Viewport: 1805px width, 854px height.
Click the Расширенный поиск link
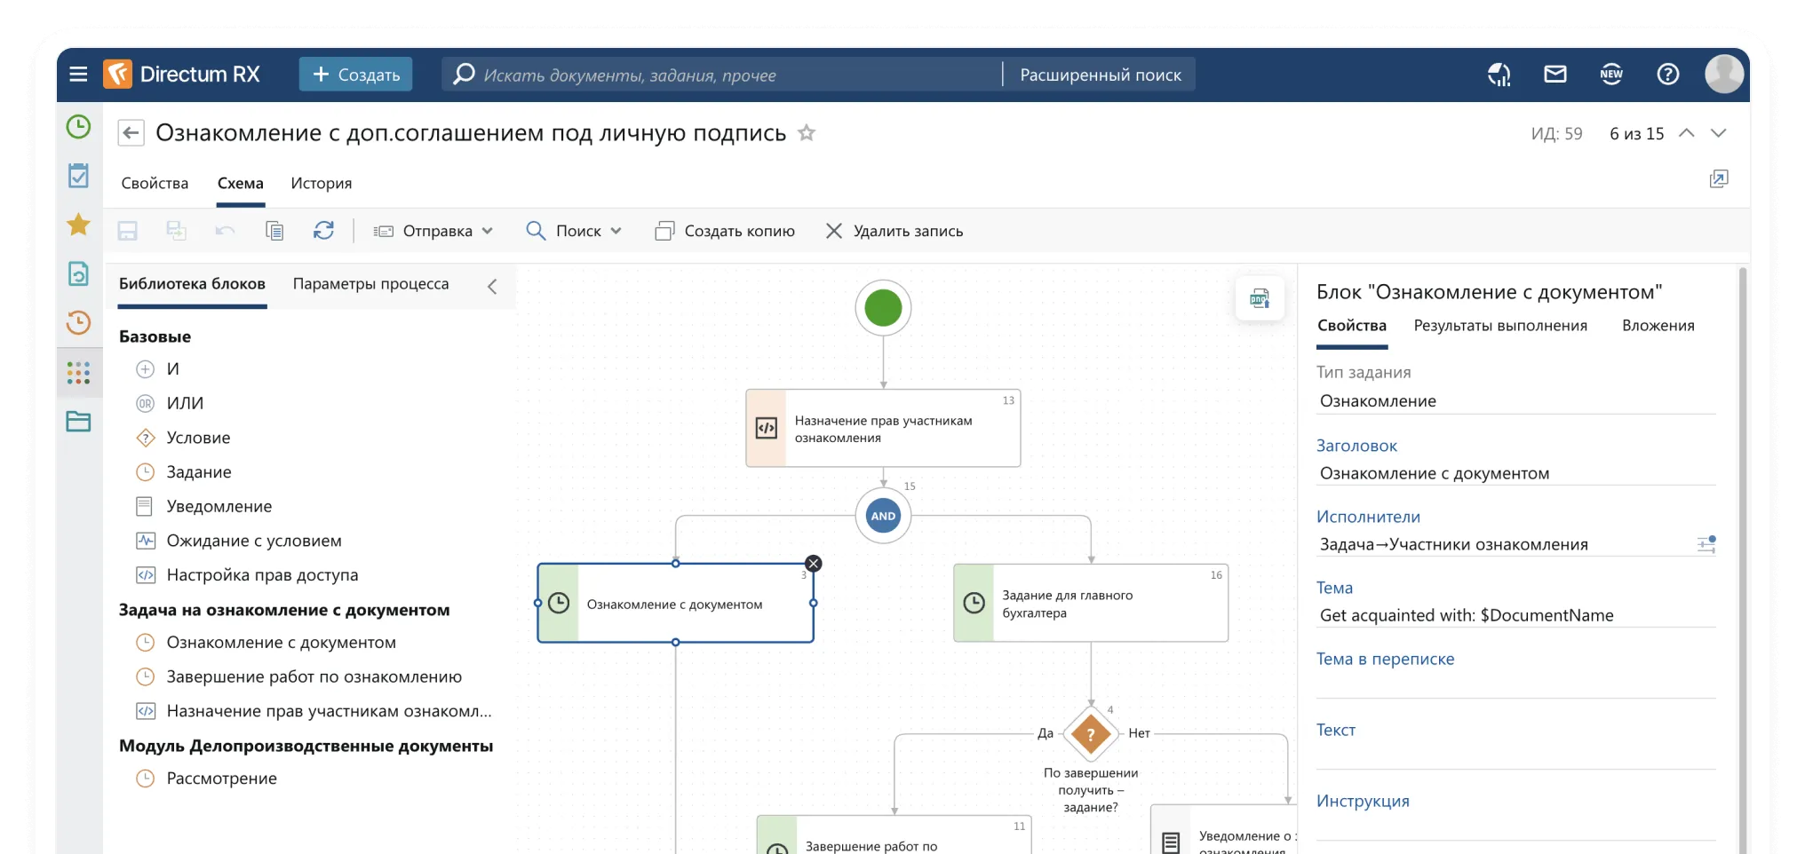point(1100,75)
